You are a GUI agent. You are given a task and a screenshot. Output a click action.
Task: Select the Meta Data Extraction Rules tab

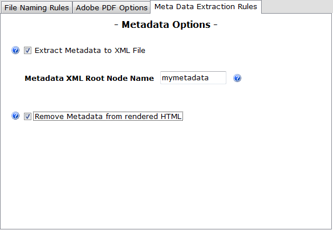[x=206, y=7]
